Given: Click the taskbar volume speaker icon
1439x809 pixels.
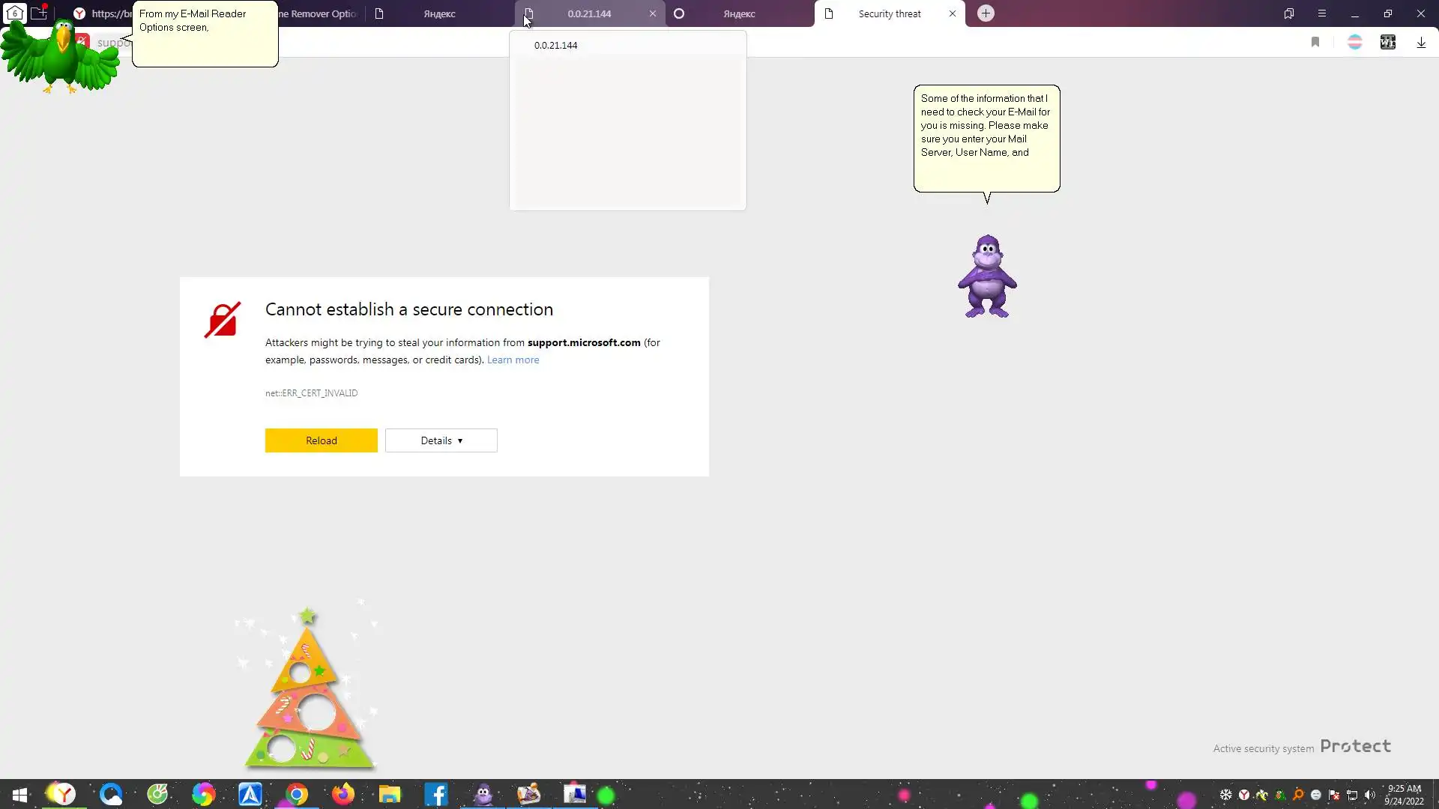Looking at the screenshot, I should (1370, 795).
